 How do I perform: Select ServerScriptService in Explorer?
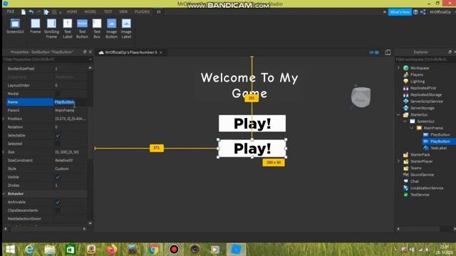[426, 101]
